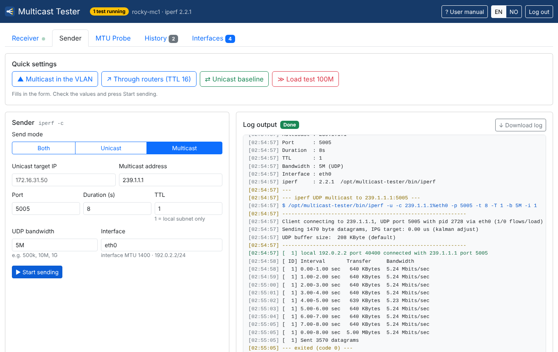Apply the Load test 100M preset
The width and height of the screenshot is (558, 352).
305,79
